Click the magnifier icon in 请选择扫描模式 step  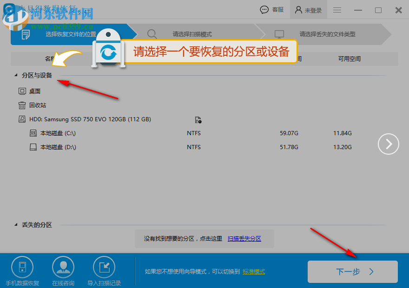coord(152,34)
